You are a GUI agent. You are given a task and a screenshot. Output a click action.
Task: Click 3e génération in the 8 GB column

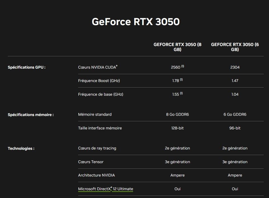click(x=177, y=162)
